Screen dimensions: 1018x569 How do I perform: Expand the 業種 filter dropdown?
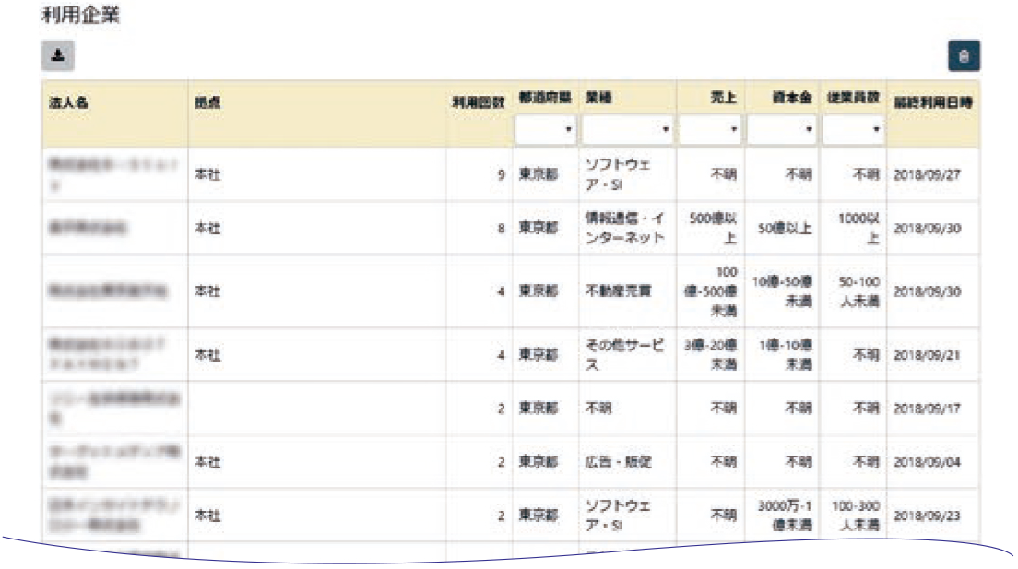tap(627, 130)
